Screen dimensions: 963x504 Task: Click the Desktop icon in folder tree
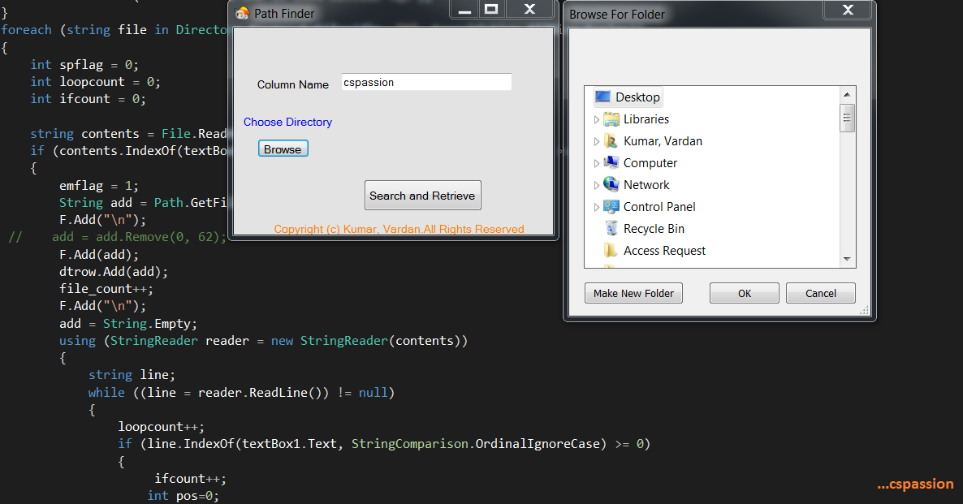tap(603, 97)
